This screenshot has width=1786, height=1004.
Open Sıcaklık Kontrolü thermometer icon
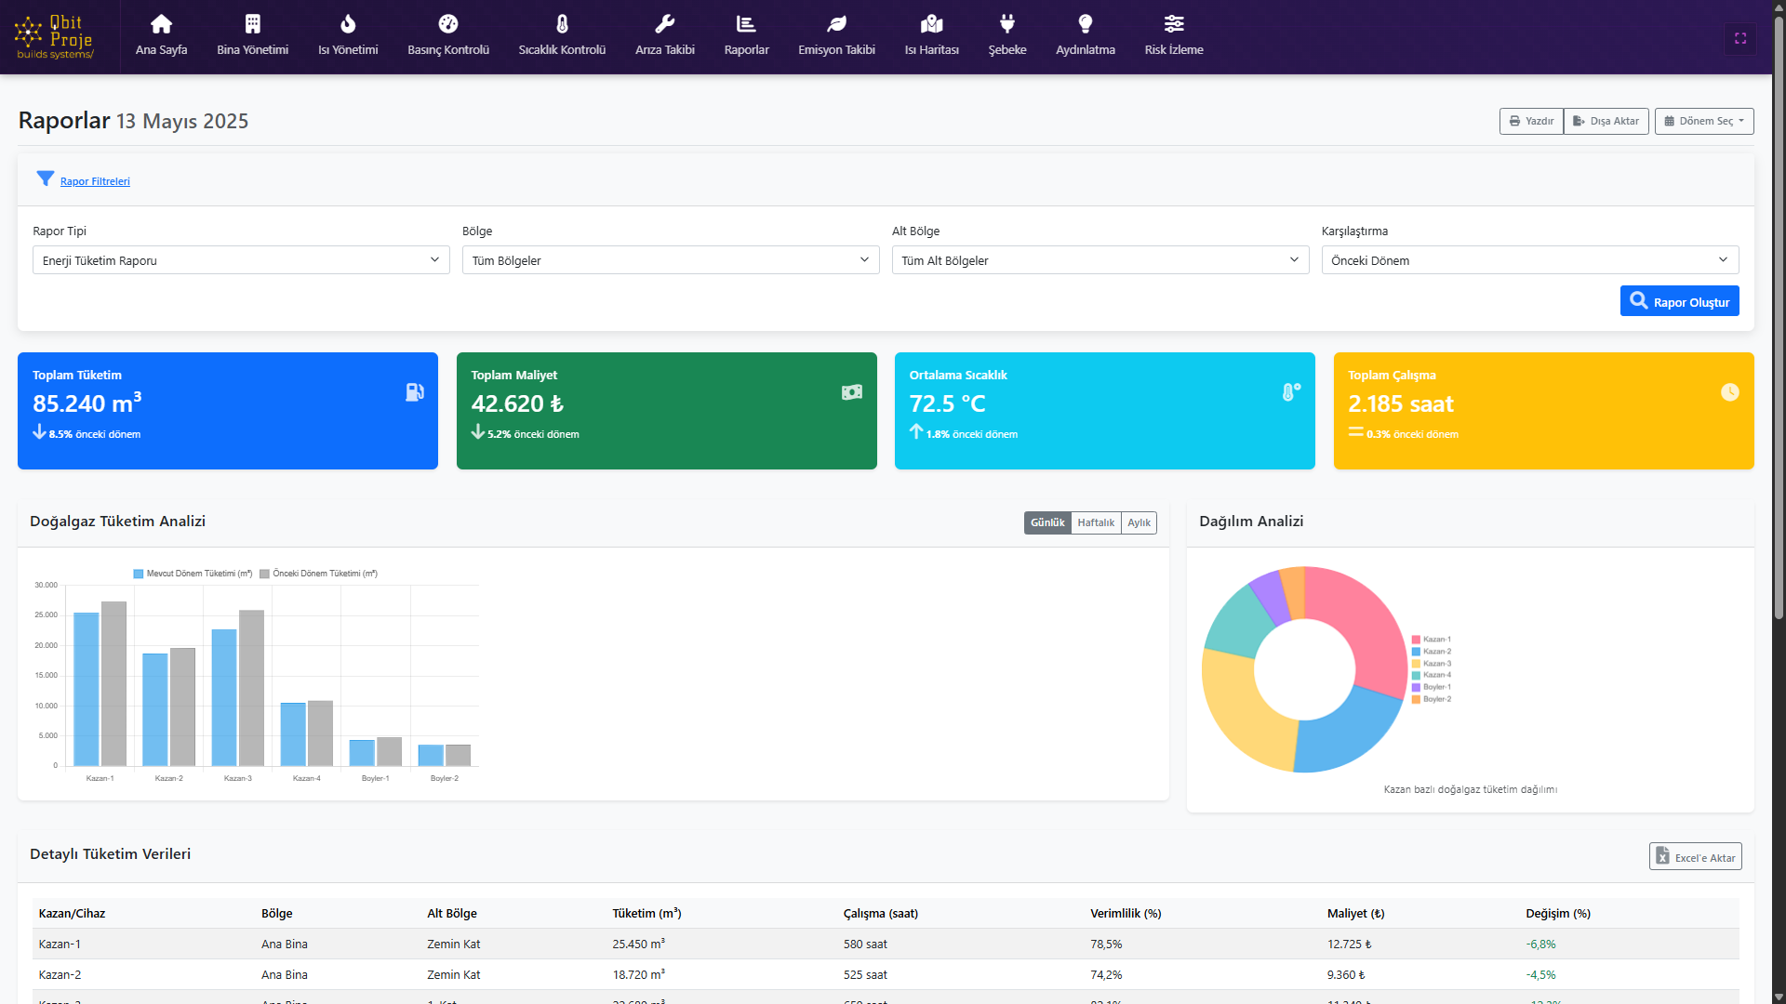[x=562, y=24]
